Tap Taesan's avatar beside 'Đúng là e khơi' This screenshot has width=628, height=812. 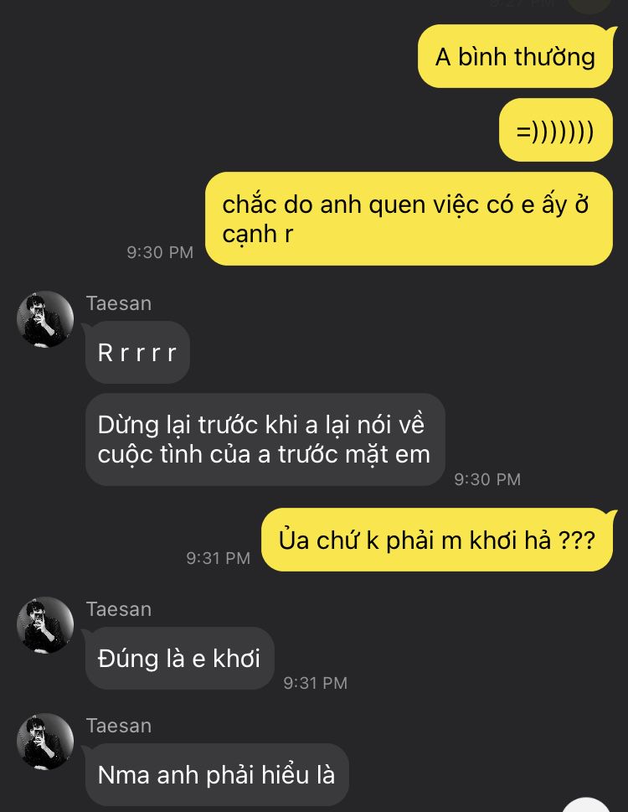45,625
